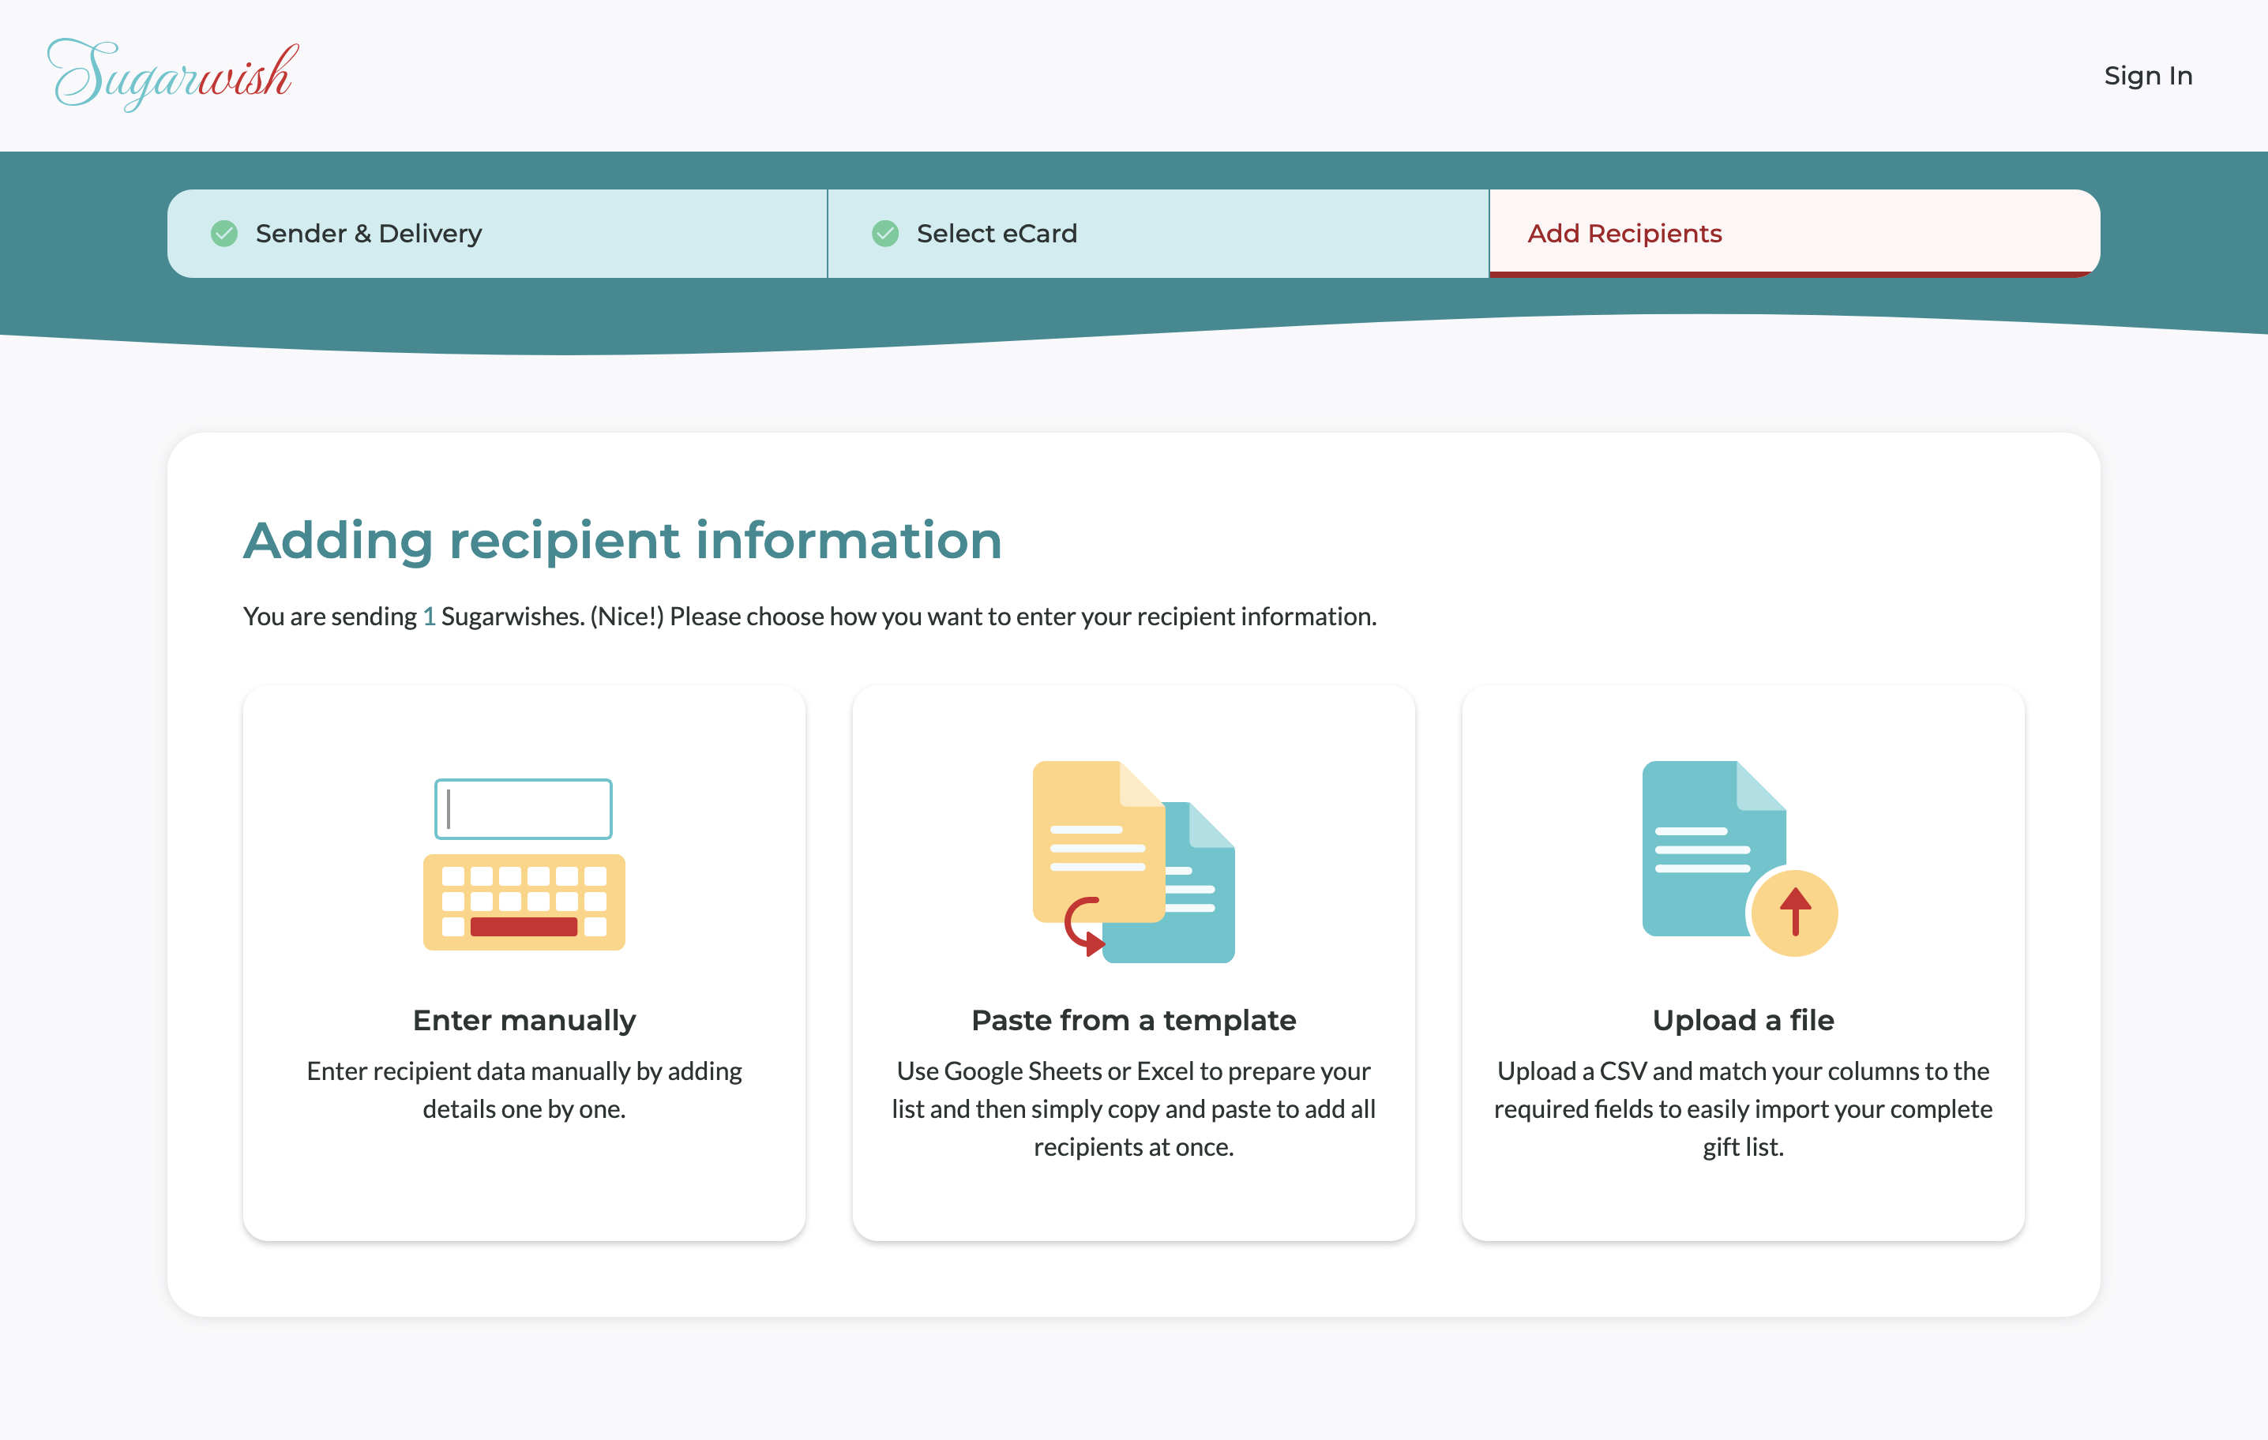The image size is (2268, 1440).
Task: Click the keyboard icon for manual entry
Action: point(524,864)
